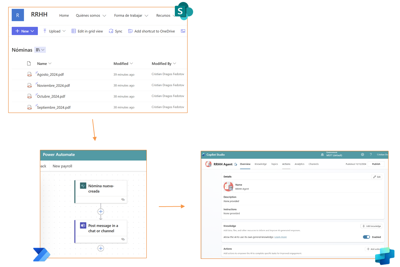The width and height of the screenshot is (400, 267).
Task: Click the Teams icon on Post message action
Action: coord(83,225)
